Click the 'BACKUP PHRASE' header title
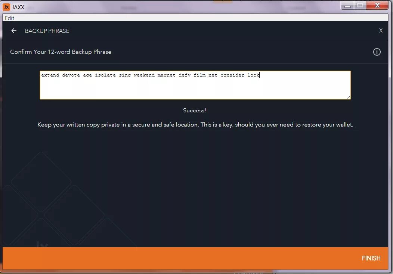This screenshot has height=274, width=393. 47,31
